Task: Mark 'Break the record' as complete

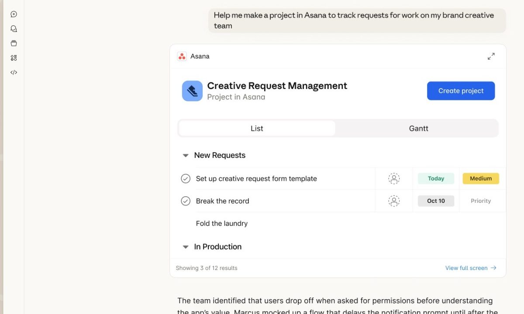Action: tap(186, 201)
